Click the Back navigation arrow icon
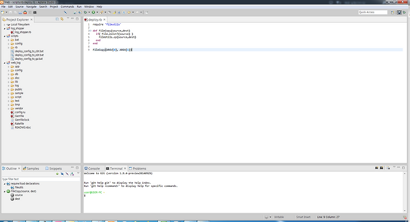 click(129, 13)
